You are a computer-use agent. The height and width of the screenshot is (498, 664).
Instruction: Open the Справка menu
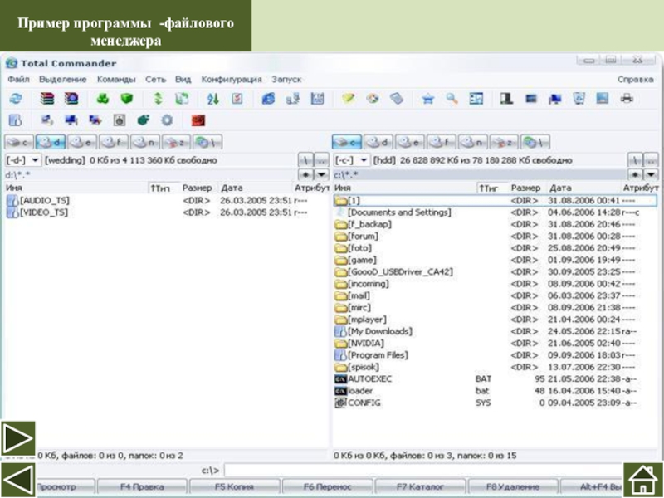click(x=635, y=79)
